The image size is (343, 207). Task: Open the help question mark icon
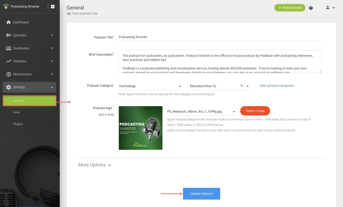coord(311,7)
